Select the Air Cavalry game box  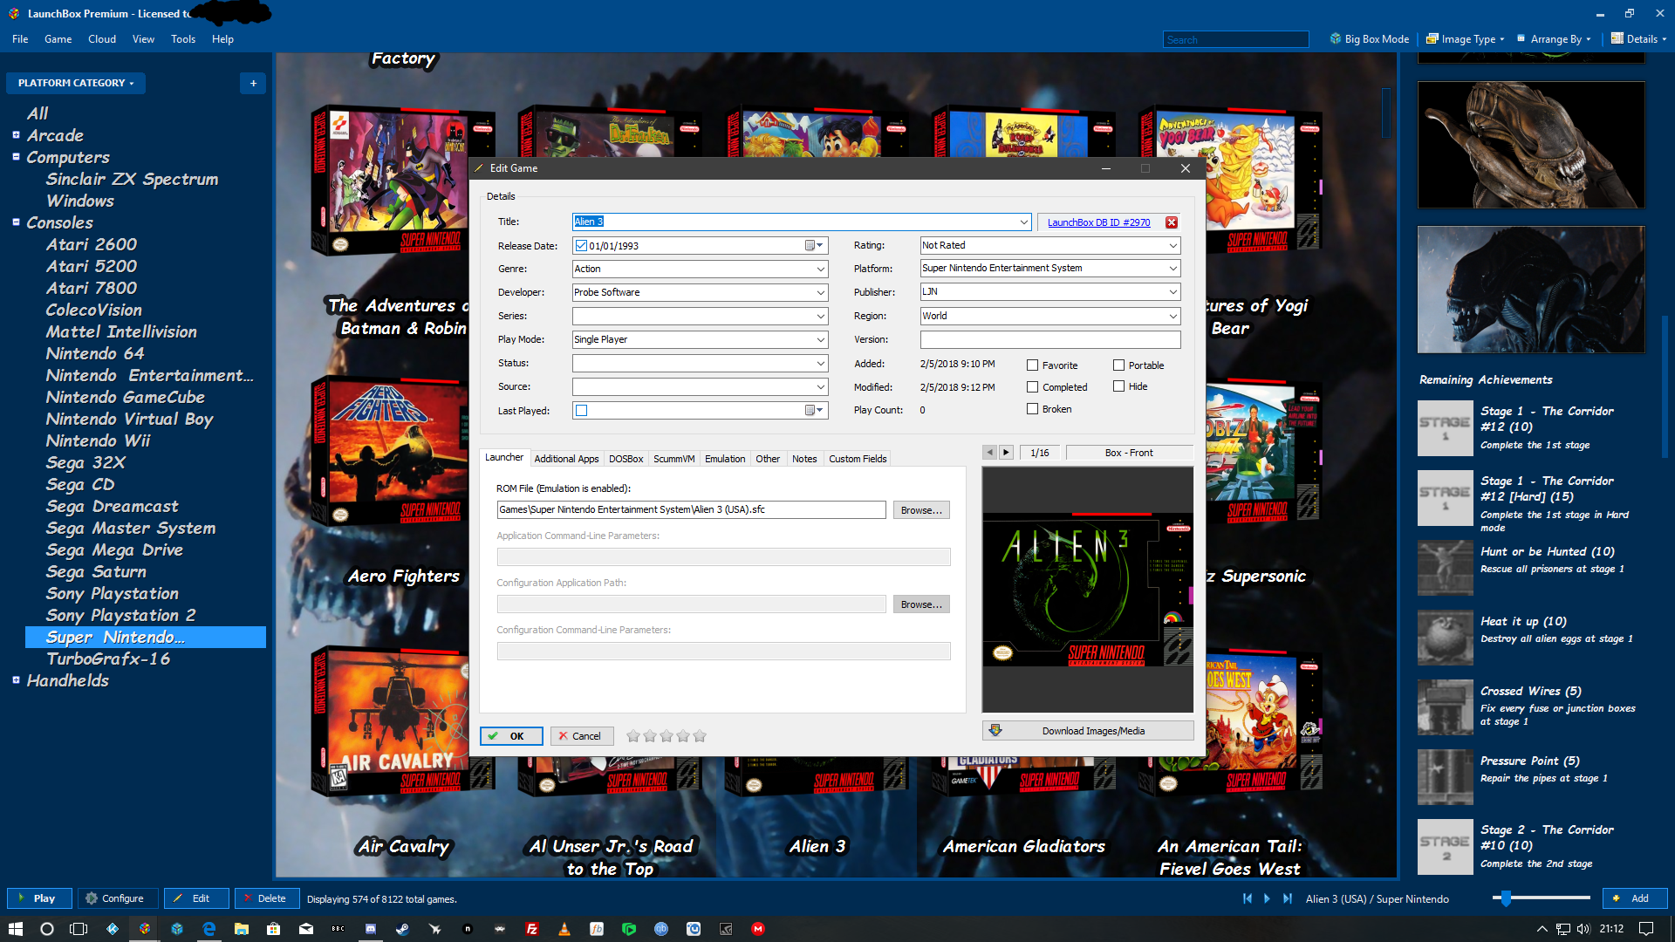tap(403, 722)
